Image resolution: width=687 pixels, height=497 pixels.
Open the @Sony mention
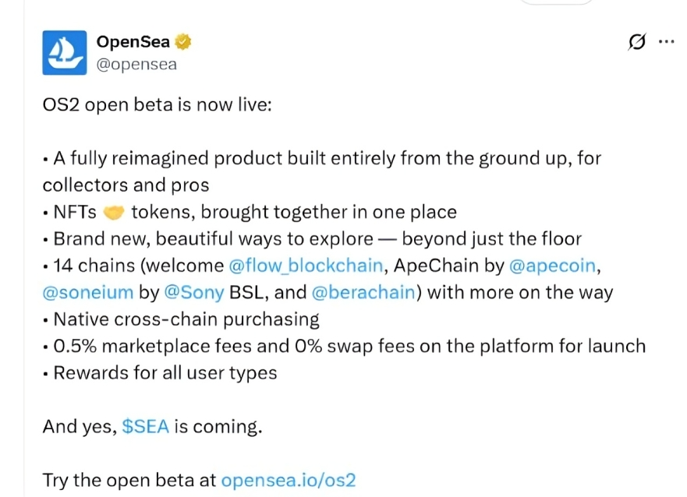(x=194, y=292)
